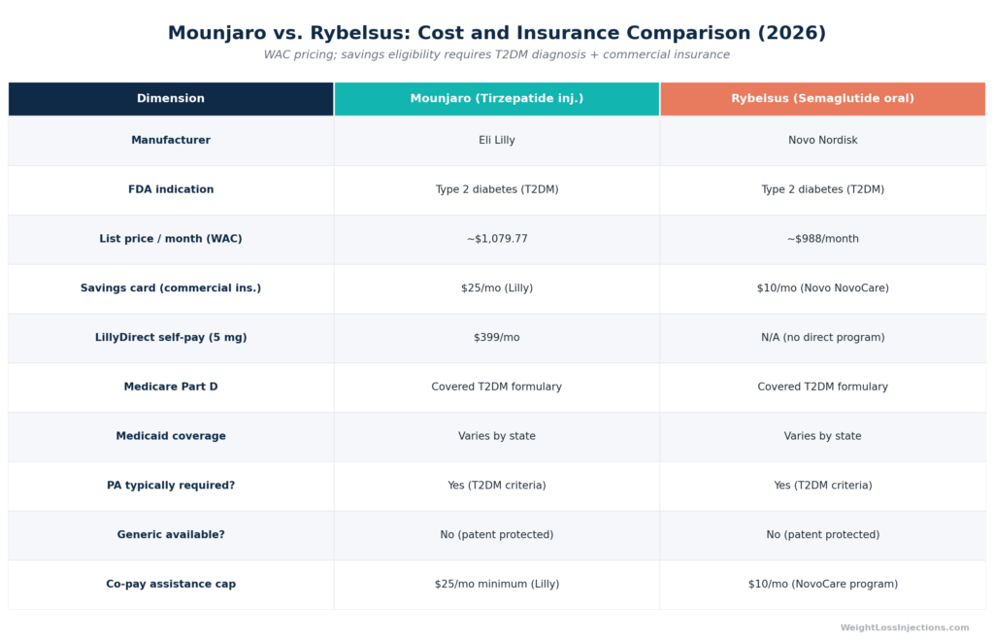994x640 pixels.
Task: Click the 'Medicaid coverage' row label
Action: (x=171, y=436)
